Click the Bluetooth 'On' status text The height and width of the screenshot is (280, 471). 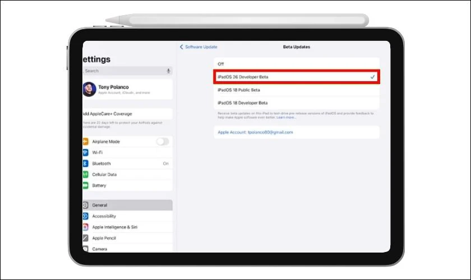166,164
